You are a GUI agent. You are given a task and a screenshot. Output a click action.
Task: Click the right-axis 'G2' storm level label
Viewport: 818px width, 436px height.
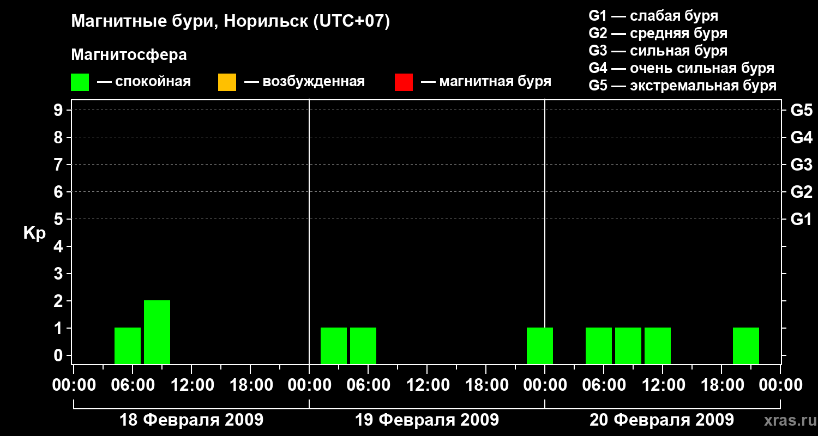(x=801, y=192)
